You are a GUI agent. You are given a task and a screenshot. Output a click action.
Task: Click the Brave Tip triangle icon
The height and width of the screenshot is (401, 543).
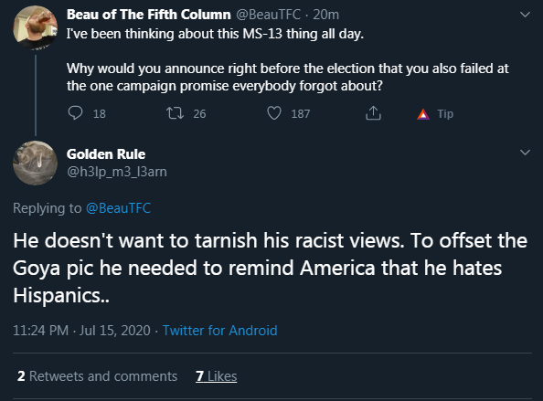[x=423, y=114]
